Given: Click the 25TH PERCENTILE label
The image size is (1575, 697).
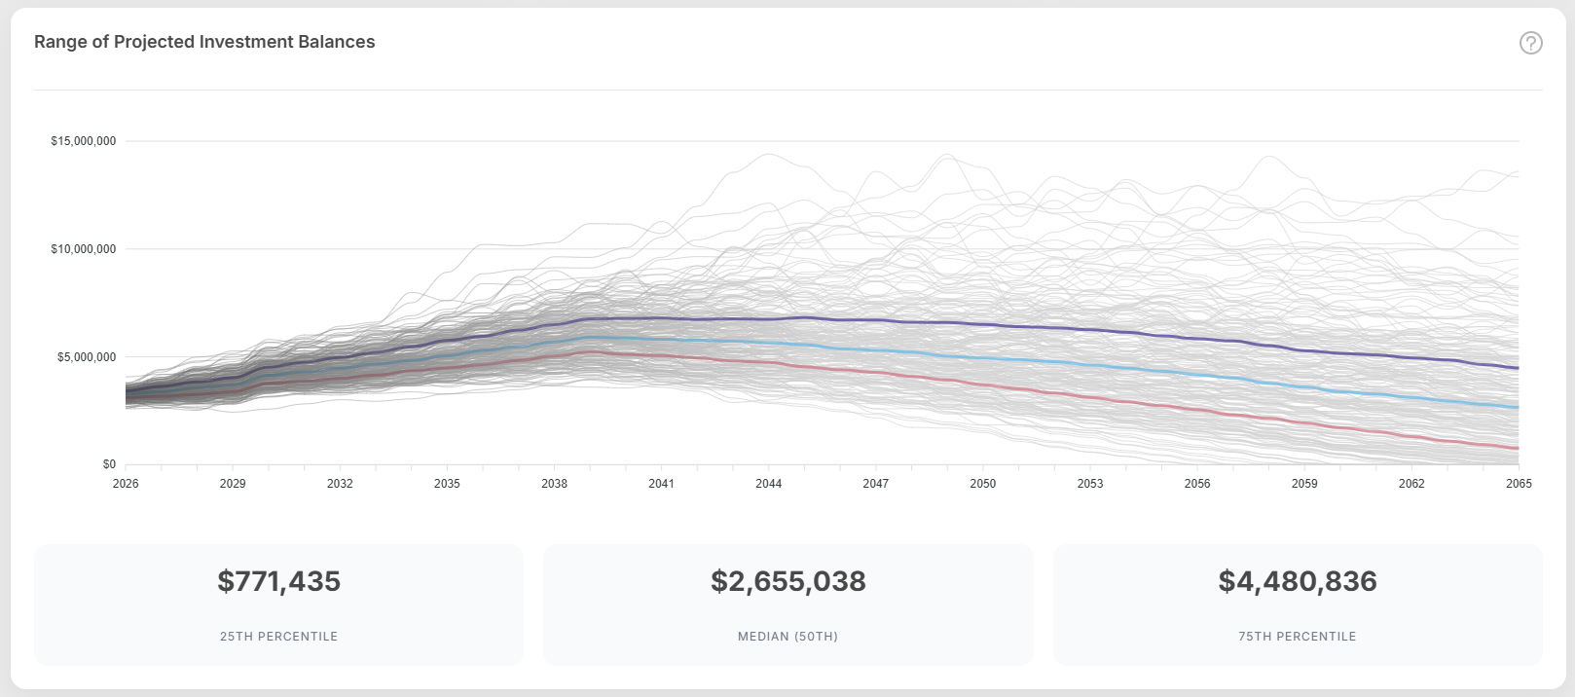Looking at the screenshot, I should click(278, 637).
